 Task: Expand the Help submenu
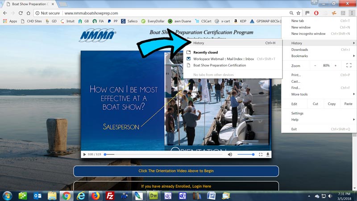tap(319, 119)
